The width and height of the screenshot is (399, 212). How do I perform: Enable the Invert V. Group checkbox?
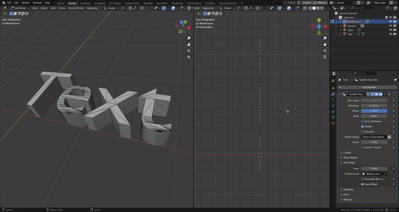point(363,147)
